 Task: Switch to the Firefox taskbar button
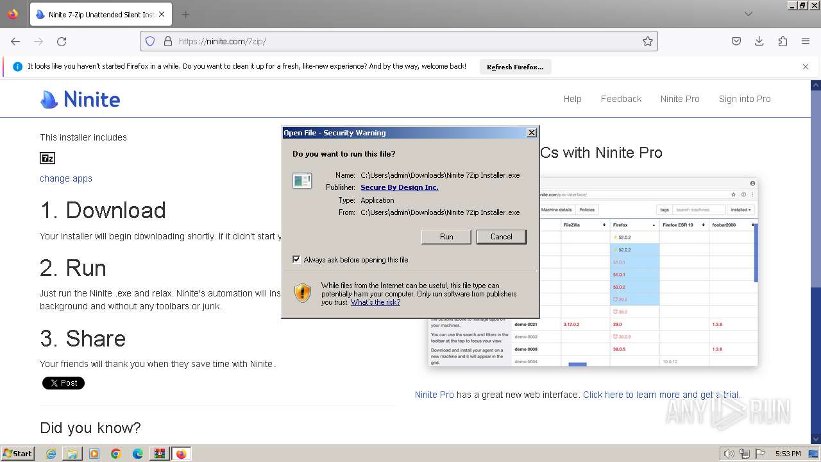click(181, 454)
